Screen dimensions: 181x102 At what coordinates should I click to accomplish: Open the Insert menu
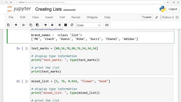[49, 17]
